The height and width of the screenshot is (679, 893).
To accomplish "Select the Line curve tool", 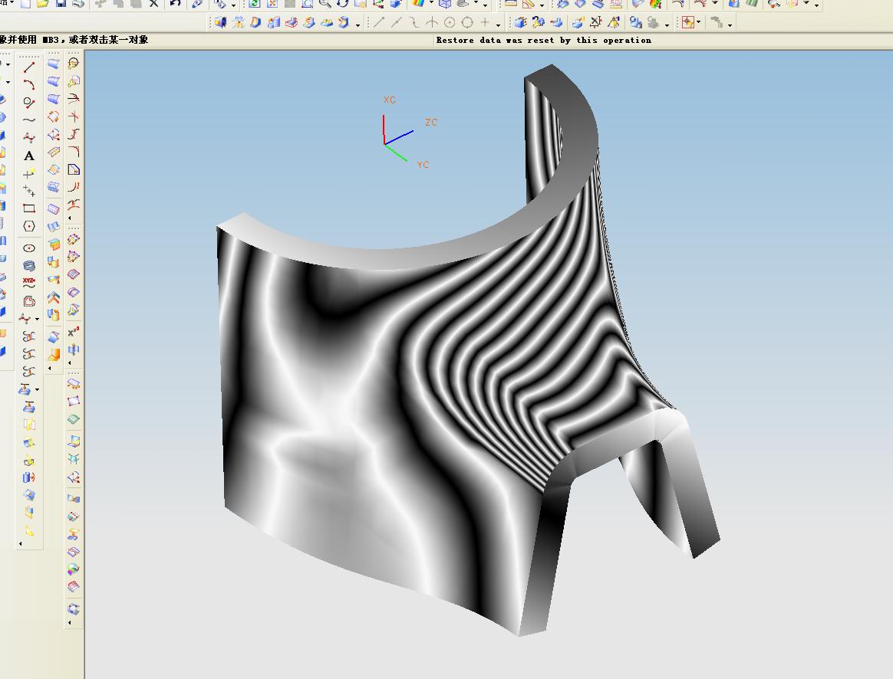I will coord(29,67).
